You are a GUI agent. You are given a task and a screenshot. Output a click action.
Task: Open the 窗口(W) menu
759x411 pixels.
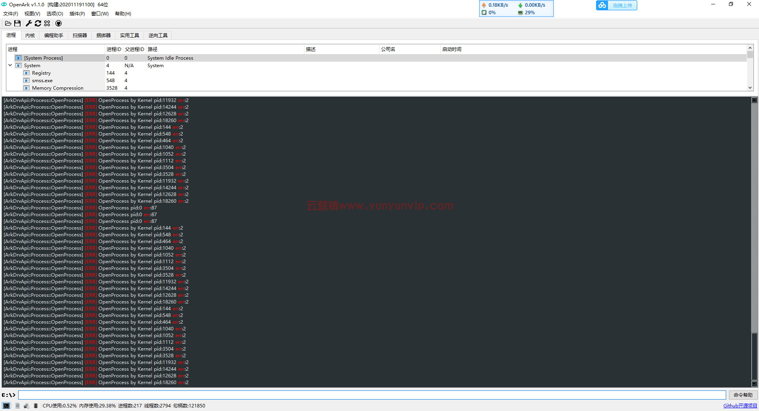pyautogui.click(x=100, y=14)
